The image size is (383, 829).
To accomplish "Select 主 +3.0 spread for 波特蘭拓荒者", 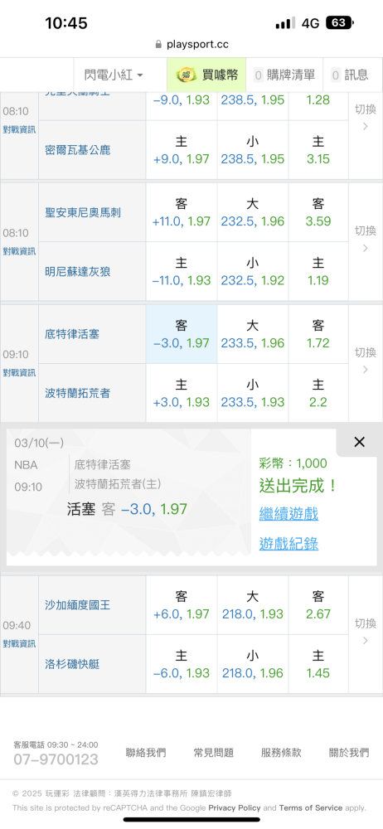I will point(182,393).
